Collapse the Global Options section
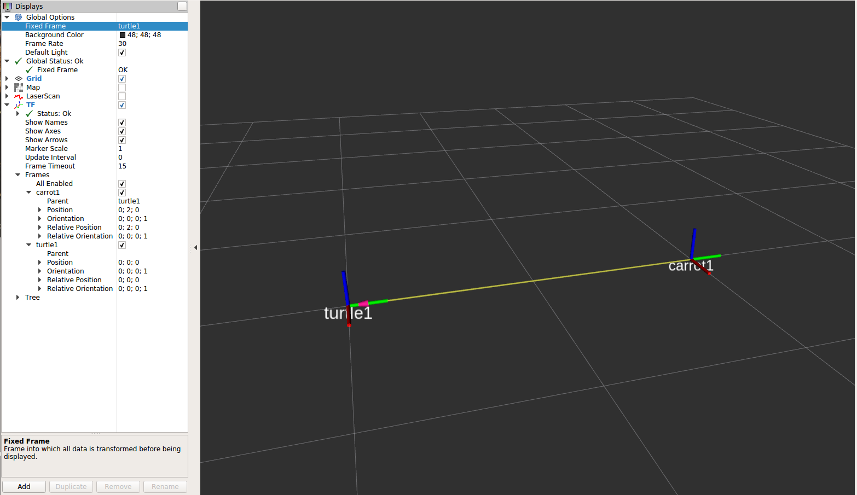The image size is (857, 495). [7, 18]
